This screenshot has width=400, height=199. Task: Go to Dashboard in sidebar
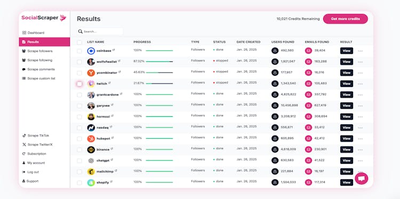(x=33, y=33)
